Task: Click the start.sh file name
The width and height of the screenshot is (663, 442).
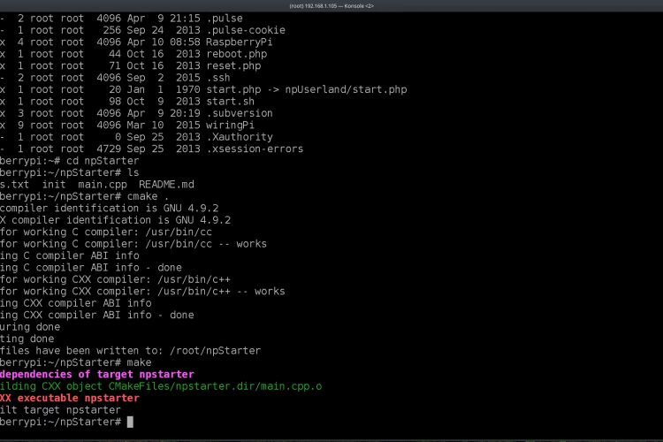Action: coord(231,102)
